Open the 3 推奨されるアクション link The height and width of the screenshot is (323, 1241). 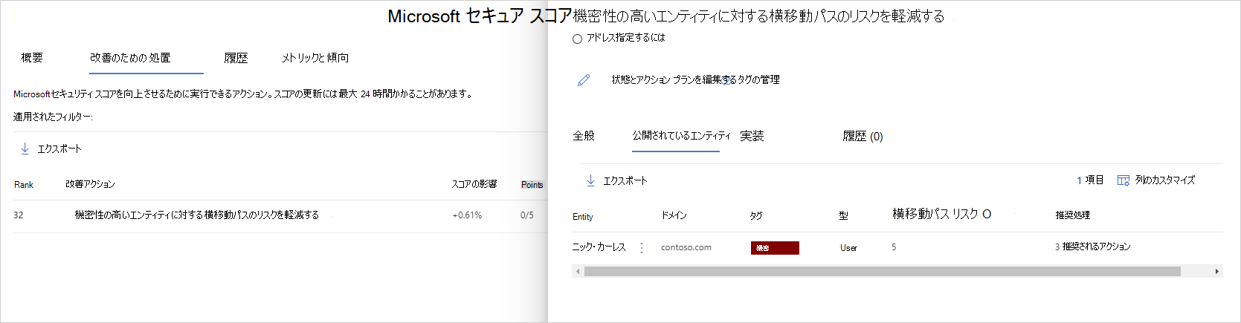point(1092,247)
